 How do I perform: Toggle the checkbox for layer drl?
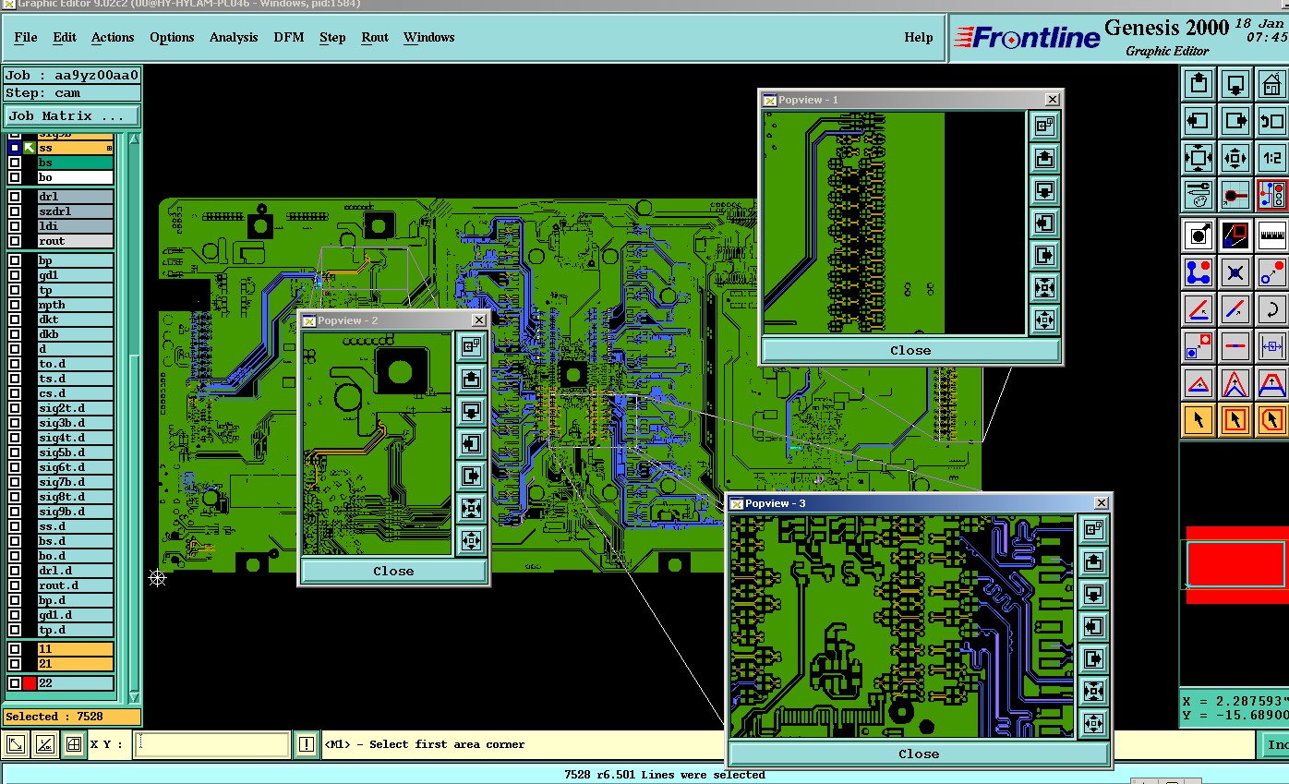(15, 197)
